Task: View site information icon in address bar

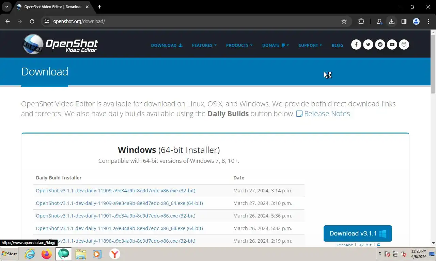Action: click(47, 21)
